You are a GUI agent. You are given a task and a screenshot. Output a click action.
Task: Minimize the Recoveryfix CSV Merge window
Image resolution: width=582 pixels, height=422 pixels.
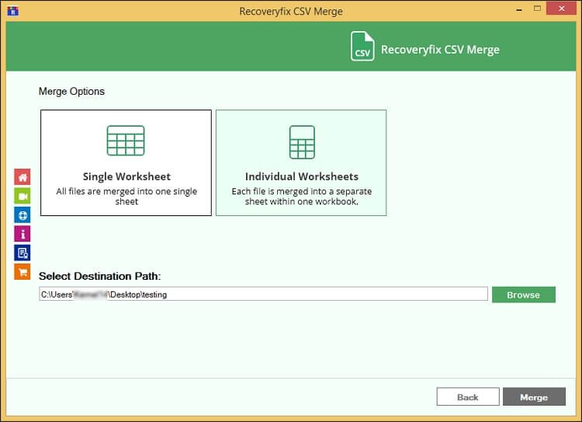click(519, 9)
